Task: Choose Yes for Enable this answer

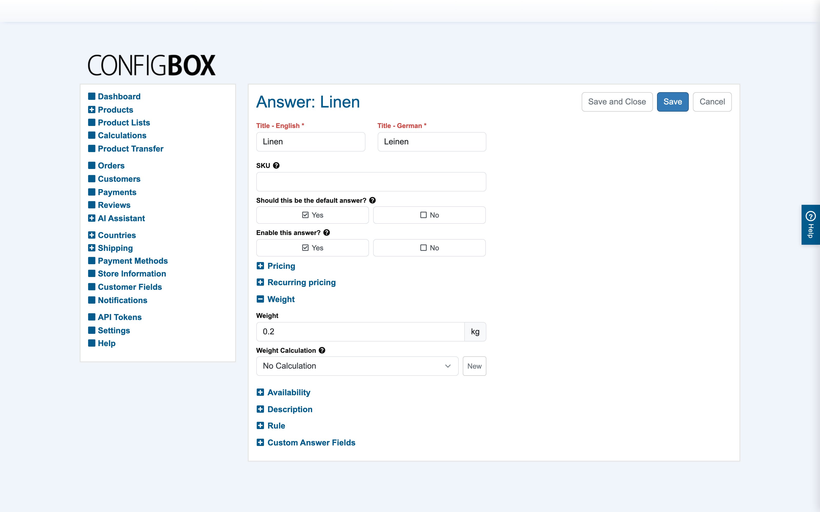Action: coord(312,248)
